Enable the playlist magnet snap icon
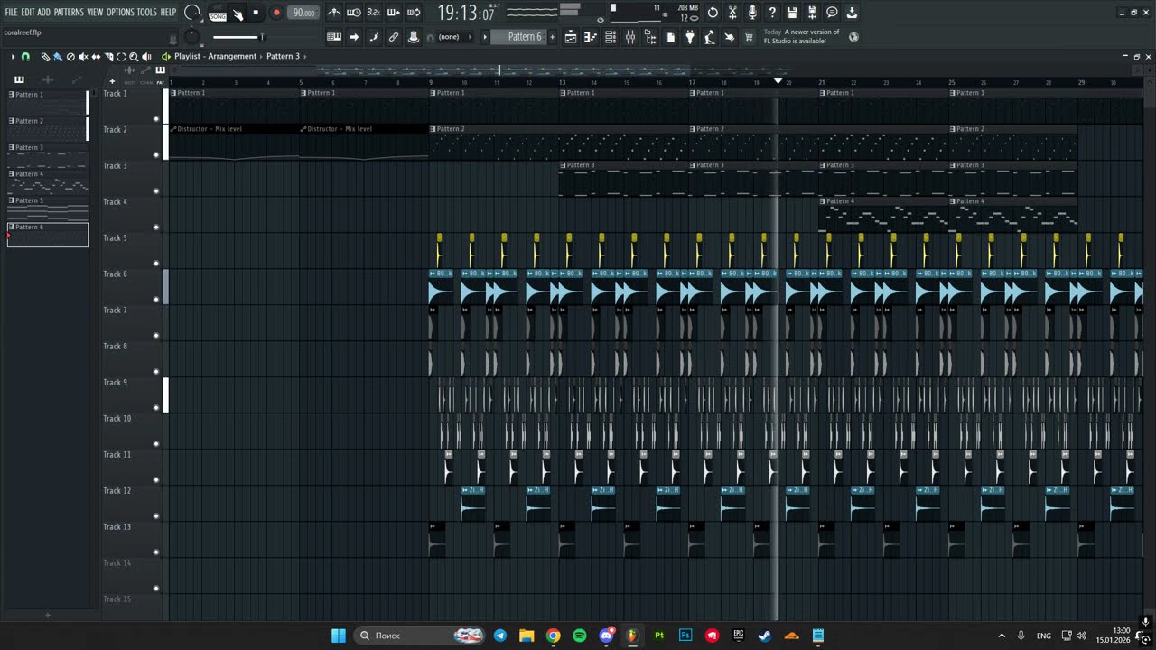The width and height of the screenshot is (1156, 650). [25, 57]
